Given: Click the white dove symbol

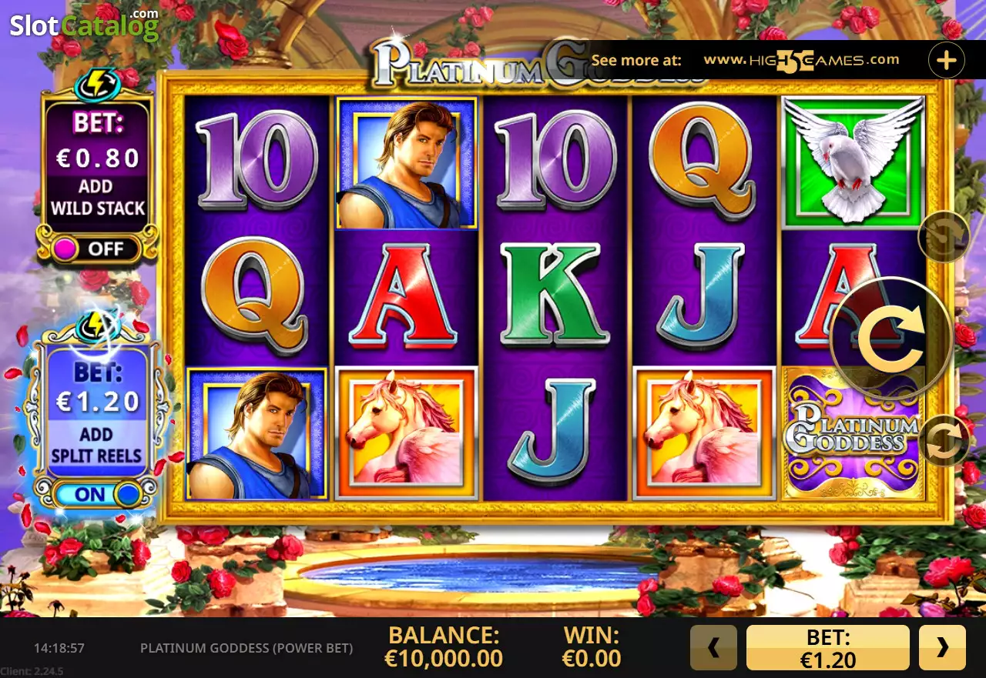Looking at the screenshot, I should [x=854, y=162].
